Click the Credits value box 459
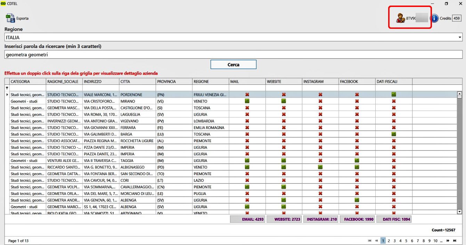Screen dimensions: 466x245 point(457,18)
